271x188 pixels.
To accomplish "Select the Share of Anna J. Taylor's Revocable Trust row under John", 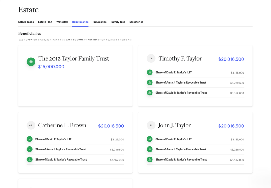I will (x=181, y=149).
